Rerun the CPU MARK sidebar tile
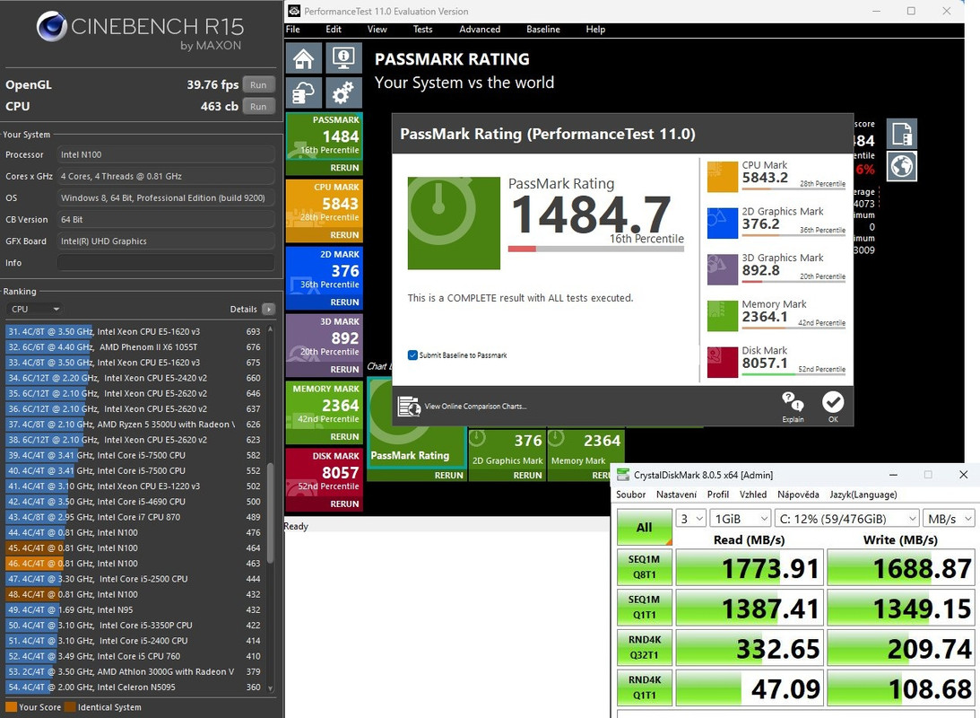980x718 pixels. point(344,235)
